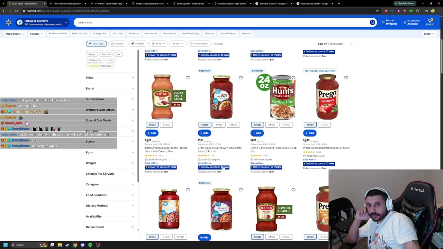Open the Departments navigation menu
Screen dimensions: 443x249
point(15,34)
